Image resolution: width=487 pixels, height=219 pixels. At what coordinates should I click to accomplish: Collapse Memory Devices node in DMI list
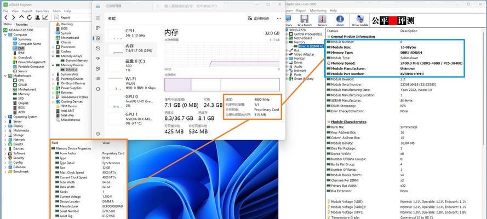pyautogui.click(x=53, y=65)
